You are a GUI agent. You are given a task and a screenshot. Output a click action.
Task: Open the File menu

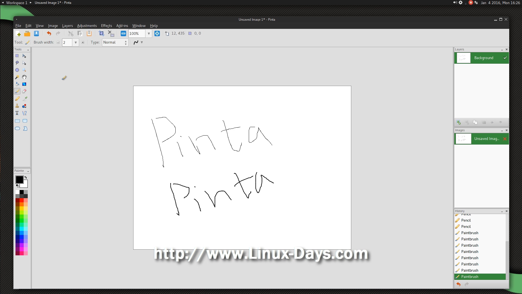tap(18, 26)
